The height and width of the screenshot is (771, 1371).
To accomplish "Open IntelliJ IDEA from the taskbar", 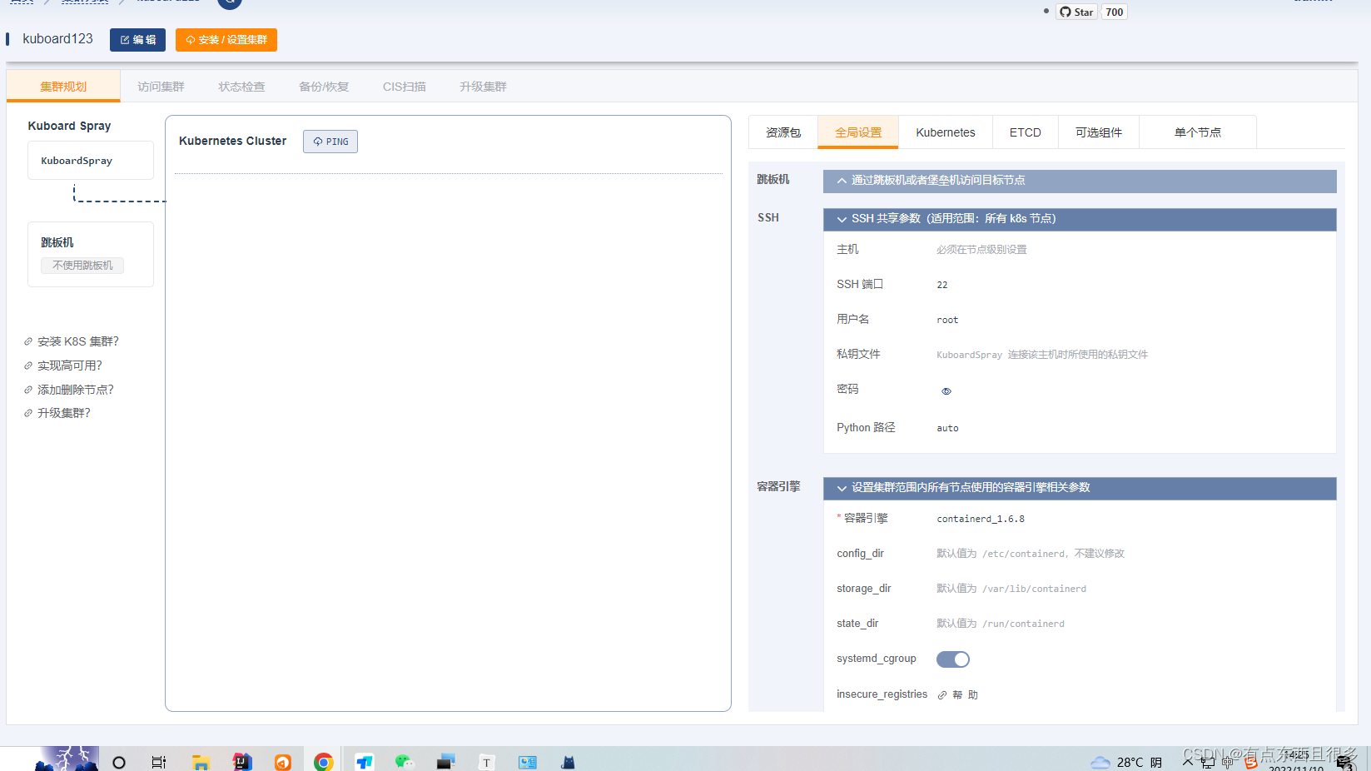I will [242, 762].
